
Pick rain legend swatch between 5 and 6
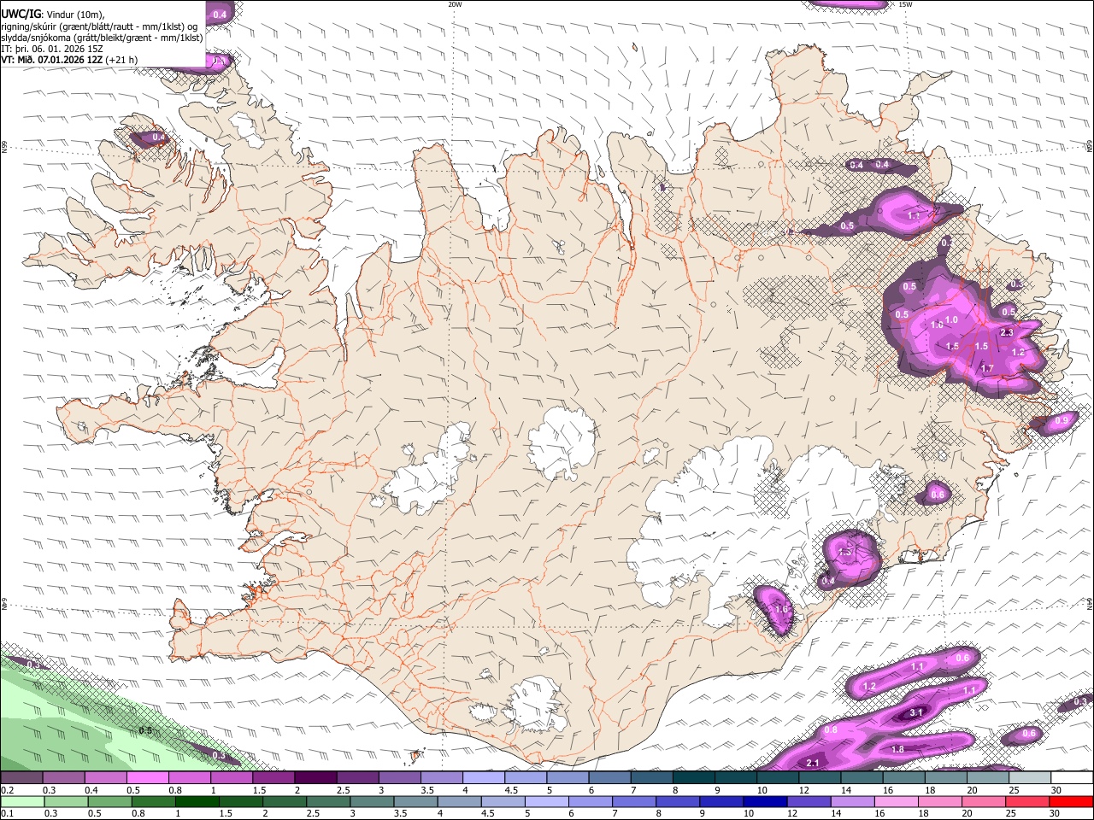[546, 801]
